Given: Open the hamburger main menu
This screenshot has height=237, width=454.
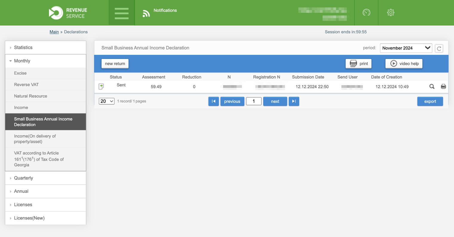Looking at the screenshot, I should 122,13.
